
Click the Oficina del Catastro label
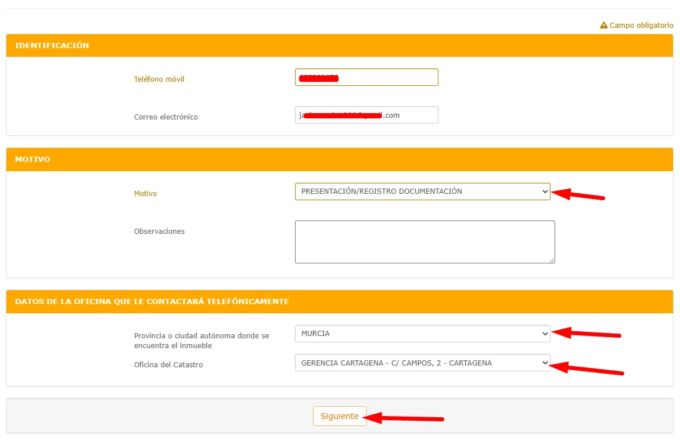(168, 365)
